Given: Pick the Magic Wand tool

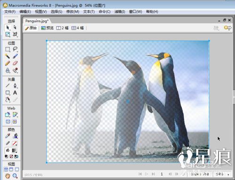Looking at the screenshot, I should [x=8, y=56].
